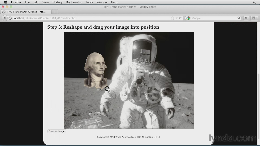The height and width of the screenshot is (146, 260).
Task: Open the Help menu
Action: [x=114, y=2]
